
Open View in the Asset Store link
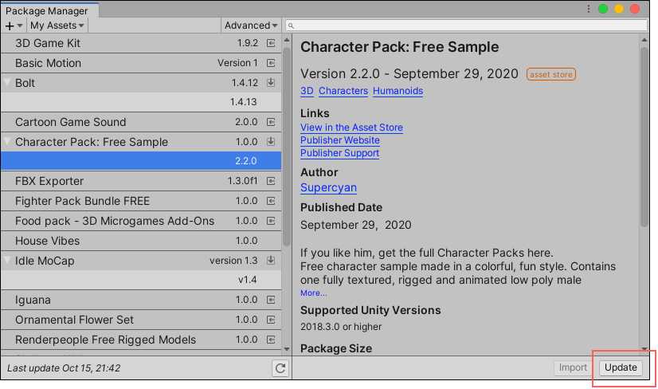pos(351,128)
